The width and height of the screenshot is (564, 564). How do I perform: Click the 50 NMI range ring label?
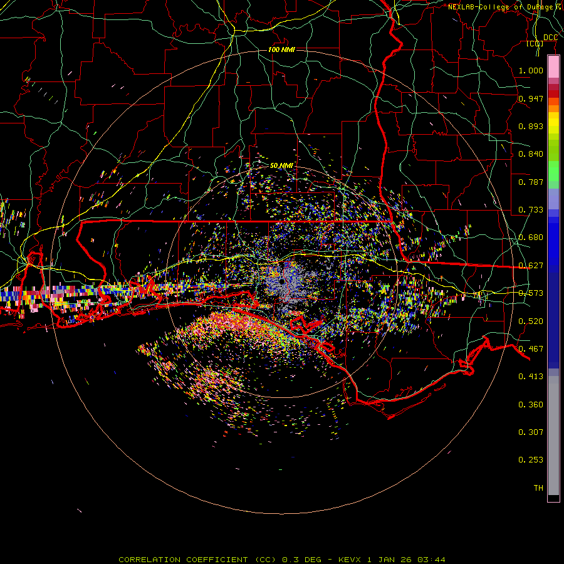[281, 165]
